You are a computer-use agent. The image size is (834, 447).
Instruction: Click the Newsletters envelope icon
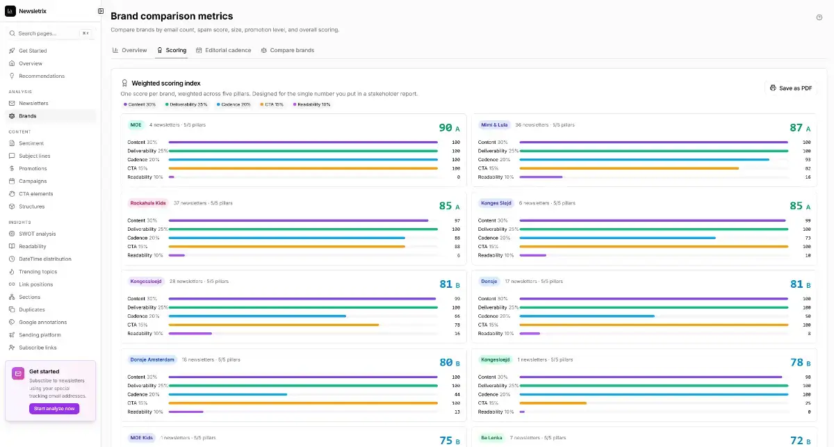pos(12,103)
